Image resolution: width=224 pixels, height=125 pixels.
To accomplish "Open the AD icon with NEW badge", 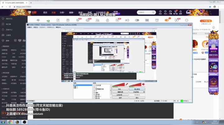I will point(117,20).
